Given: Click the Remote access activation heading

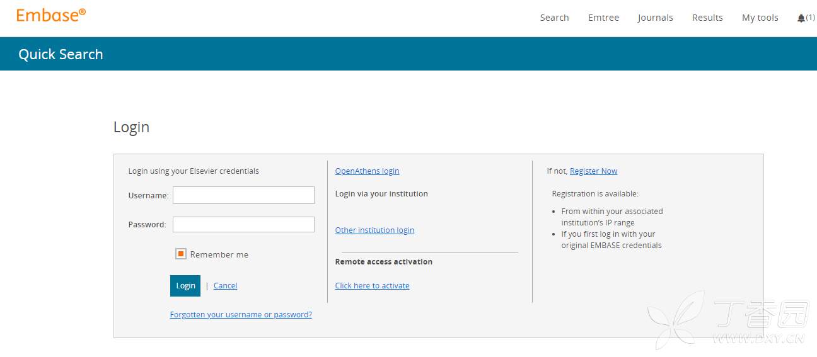Looking at the screenshot, I should tap(383, 262).
